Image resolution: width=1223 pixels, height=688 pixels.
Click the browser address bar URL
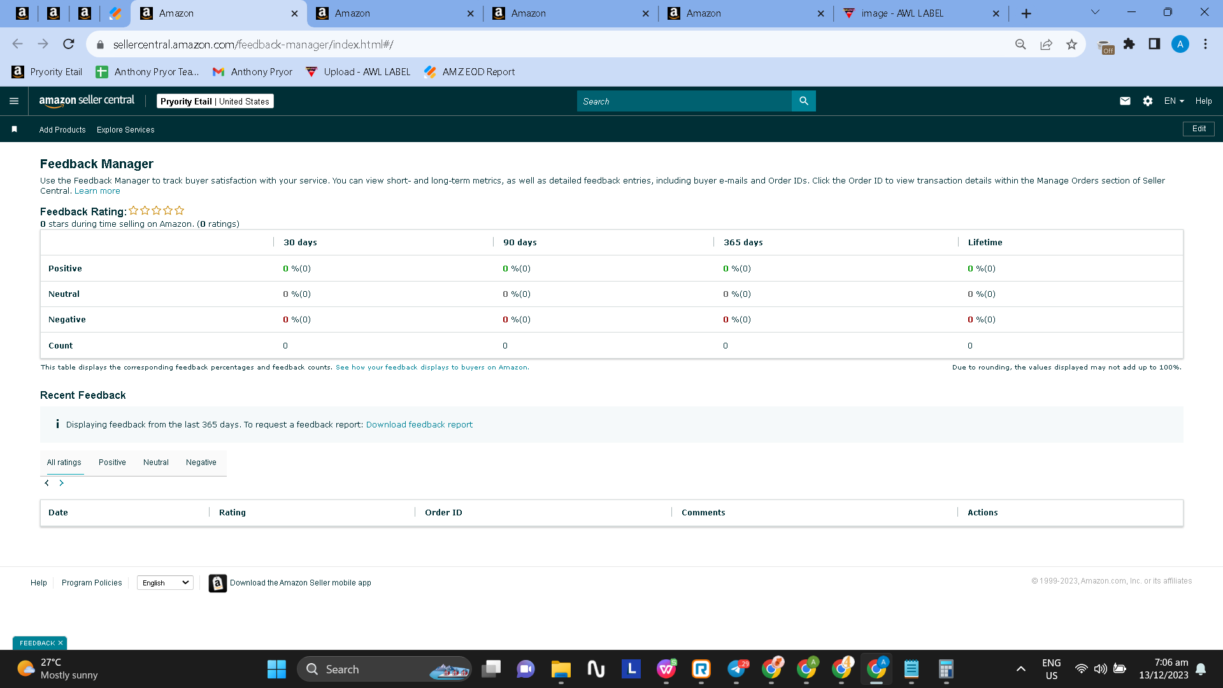253,45
